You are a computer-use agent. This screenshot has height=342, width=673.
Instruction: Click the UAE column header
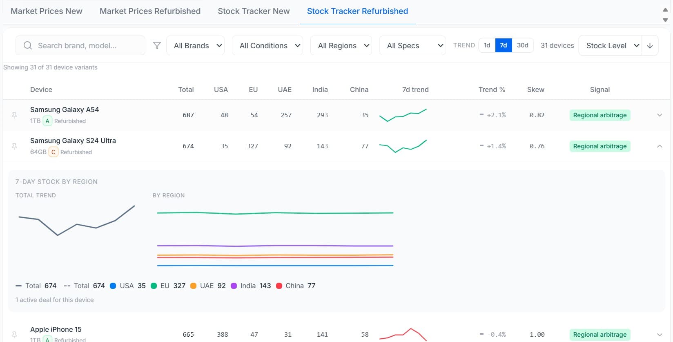tap(285, 89)
